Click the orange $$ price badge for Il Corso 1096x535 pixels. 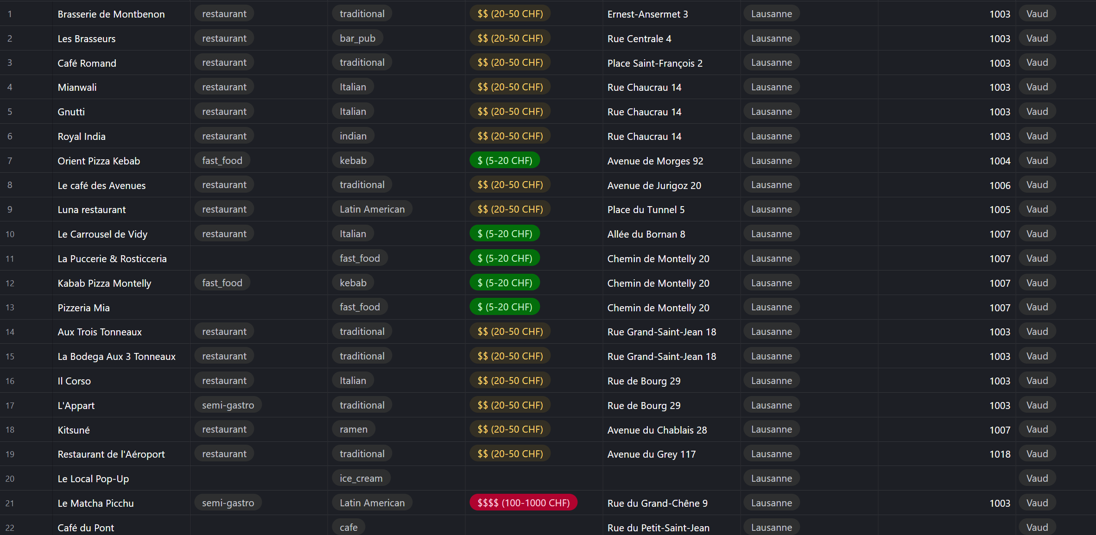pyautogui.click(x=510, y=381)
